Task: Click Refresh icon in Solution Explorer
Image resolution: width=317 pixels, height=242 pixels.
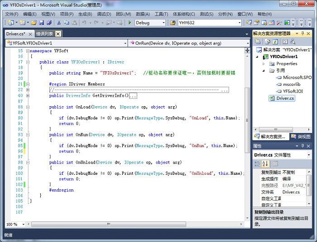Action: pos(275,42)
